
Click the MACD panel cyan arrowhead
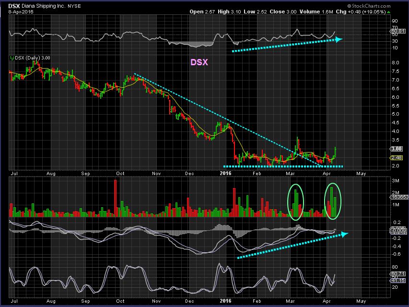[343, 234]
